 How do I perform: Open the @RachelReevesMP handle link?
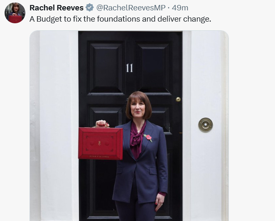[131, 8]
